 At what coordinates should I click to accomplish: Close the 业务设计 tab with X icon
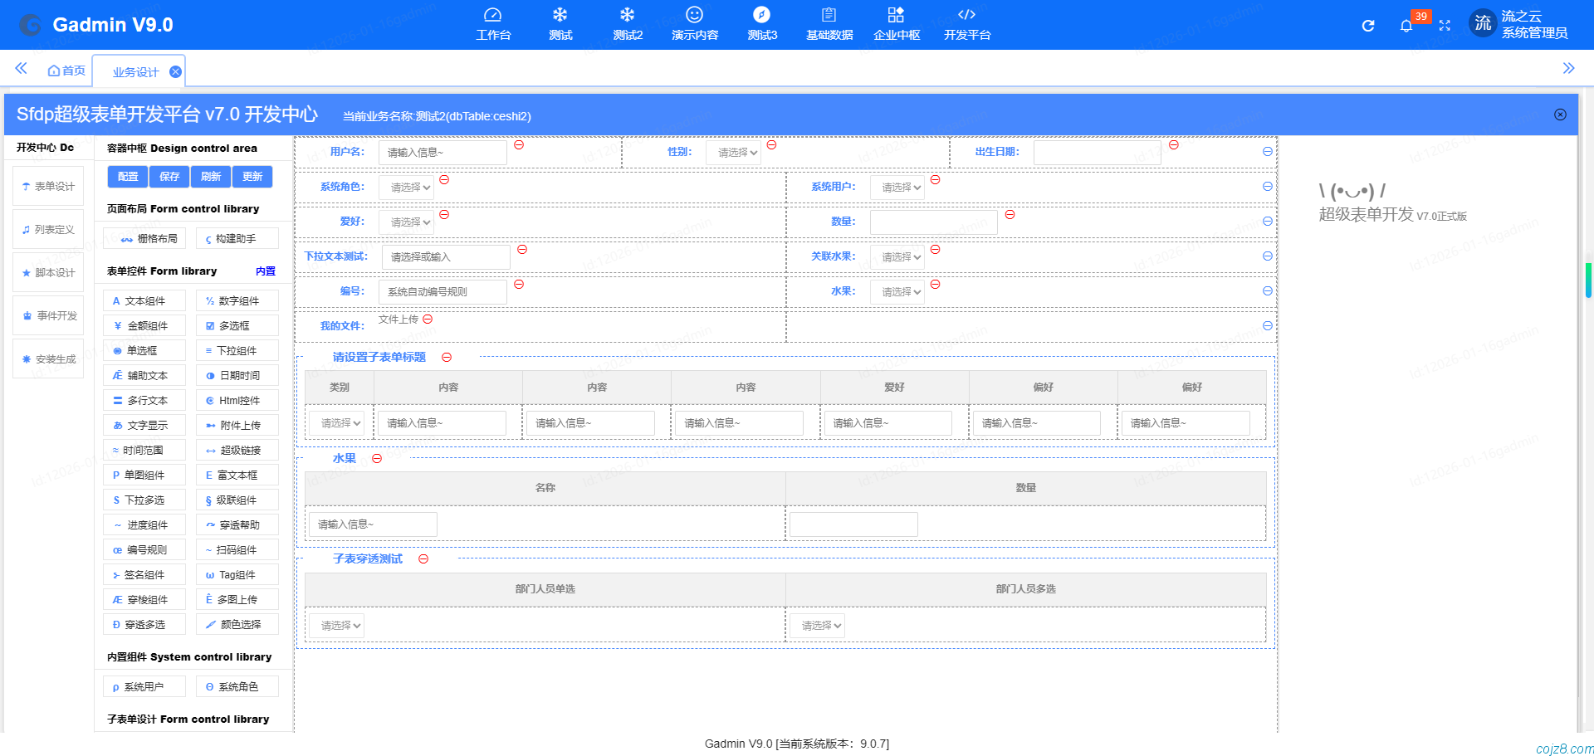175,72
